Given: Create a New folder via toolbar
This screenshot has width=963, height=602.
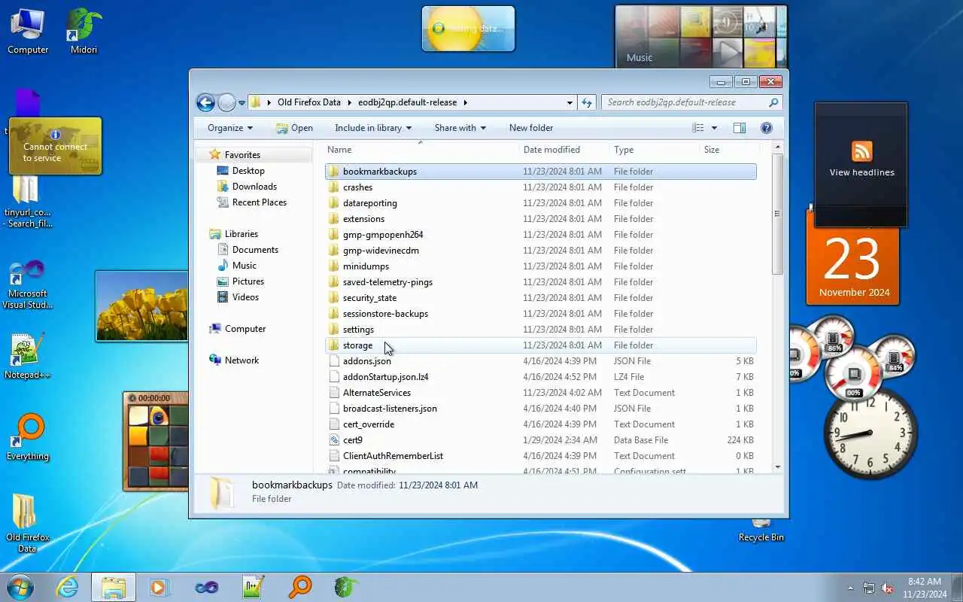Looking at the screenshot, I should [531, 128].
